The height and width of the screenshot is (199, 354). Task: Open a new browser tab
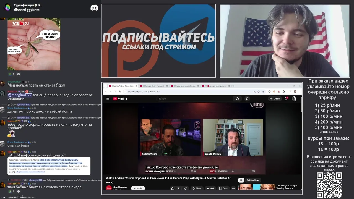[234, 86]
